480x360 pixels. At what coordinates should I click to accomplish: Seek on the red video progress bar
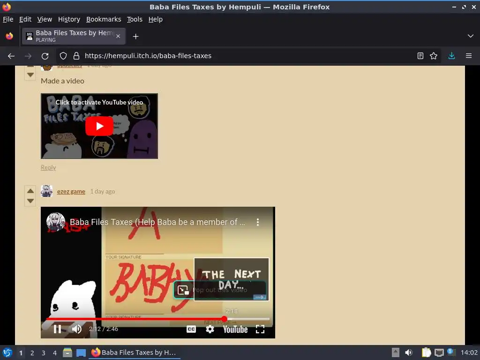click(x=157, y=319)
